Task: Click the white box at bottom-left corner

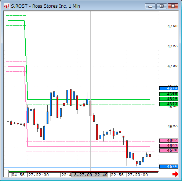Action: tap(6, 174)
